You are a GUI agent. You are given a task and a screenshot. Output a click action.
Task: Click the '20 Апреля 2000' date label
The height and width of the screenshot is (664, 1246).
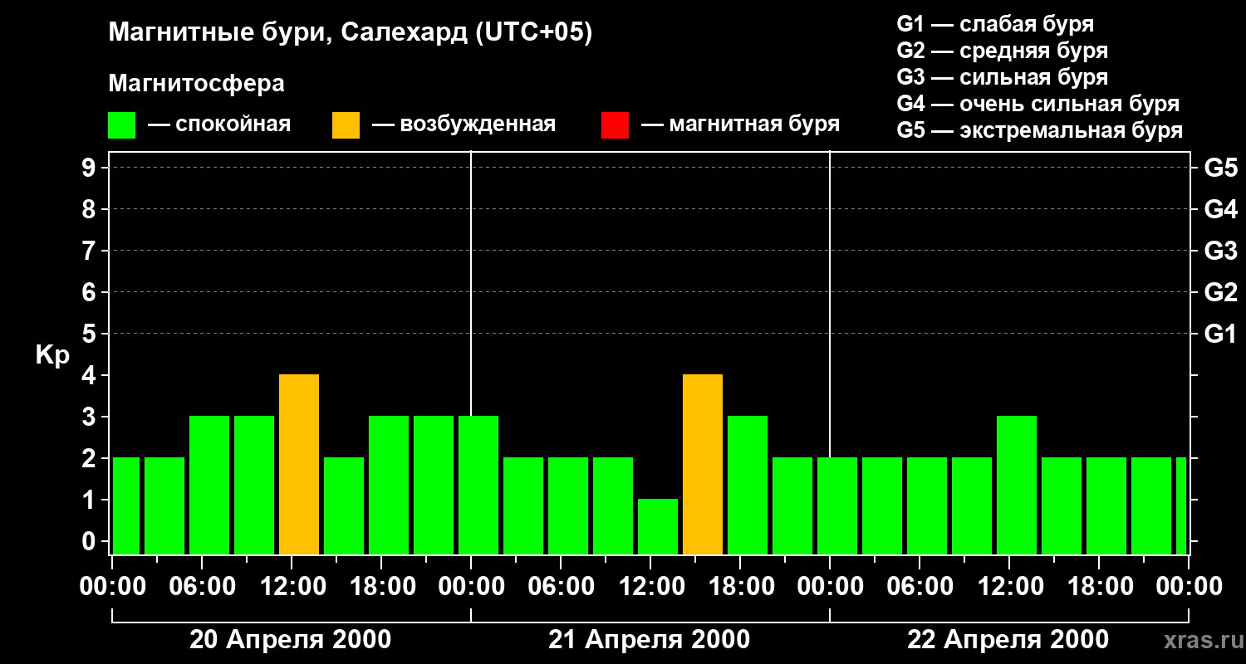[x=291, y=640]
